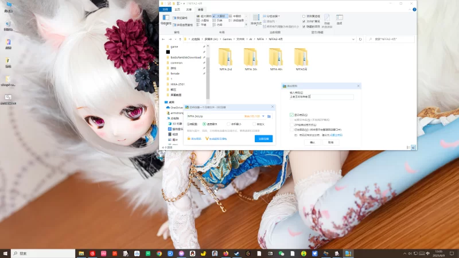This screenshot has width=459, height=258.
Task: Select OneDrive in the navigation pane
Action: point(176,107)
